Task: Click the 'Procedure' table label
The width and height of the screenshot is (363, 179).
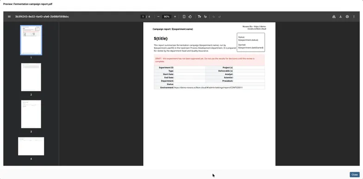Action: tap(227, 81)
